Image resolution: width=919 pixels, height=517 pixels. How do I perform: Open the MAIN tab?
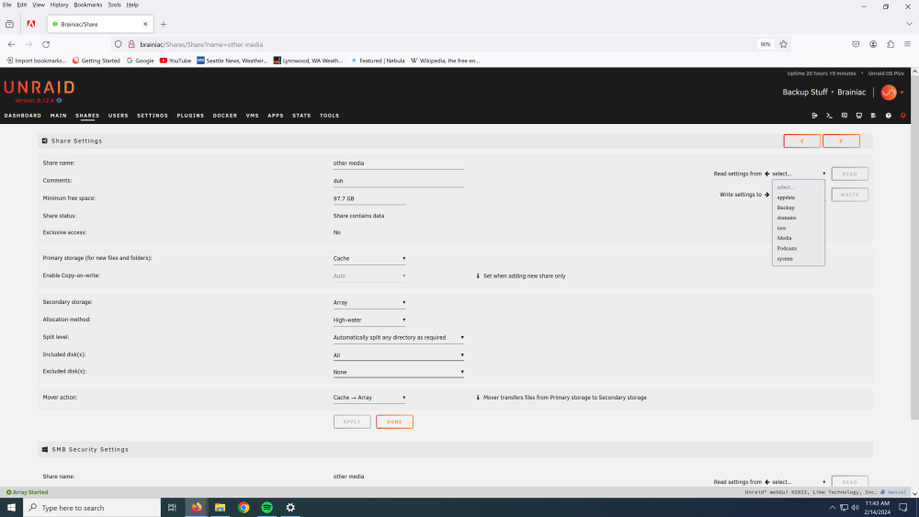[58, 116]
